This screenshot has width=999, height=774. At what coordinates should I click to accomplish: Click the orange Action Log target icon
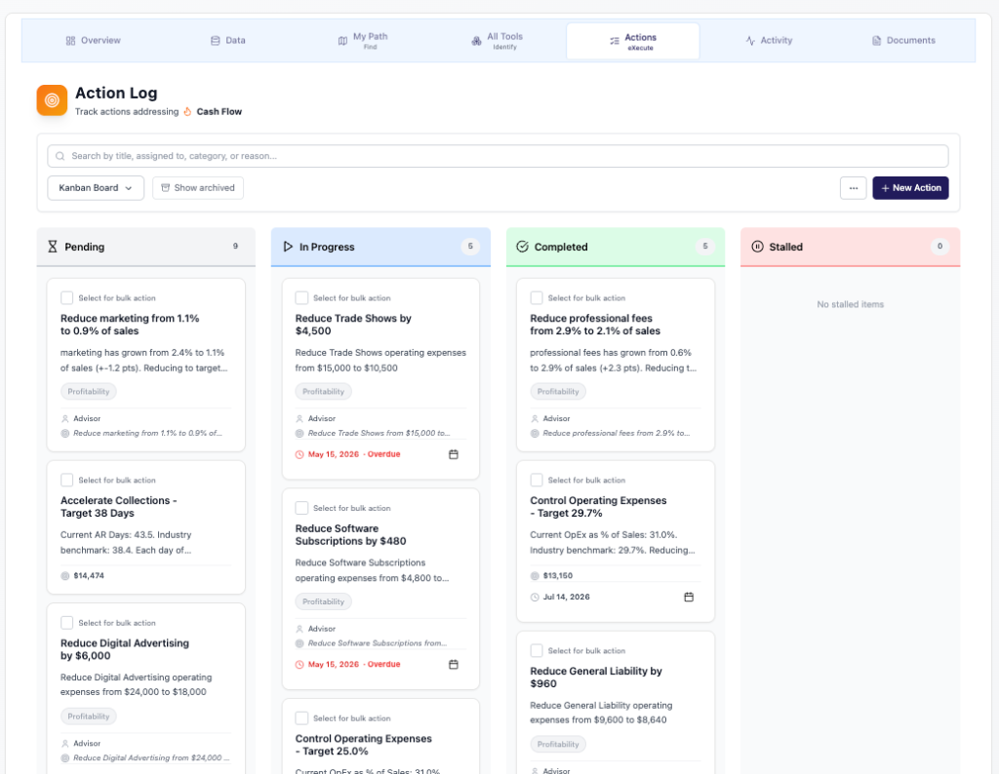pos(52,100)
